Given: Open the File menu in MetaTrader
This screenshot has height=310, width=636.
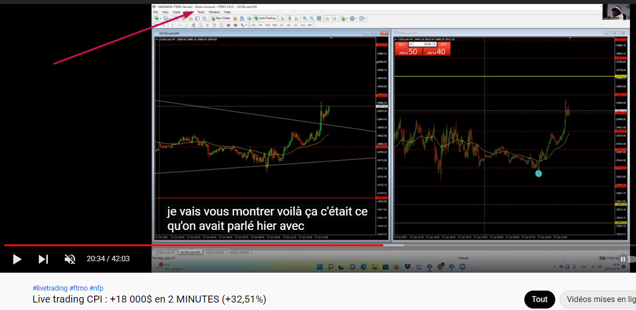Looking at the screenshot, I should tap(156, 12).
